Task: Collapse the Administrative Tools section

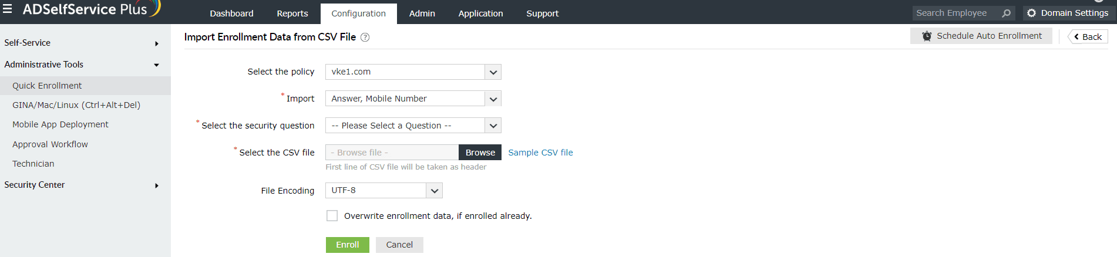Action: [157, 65]
